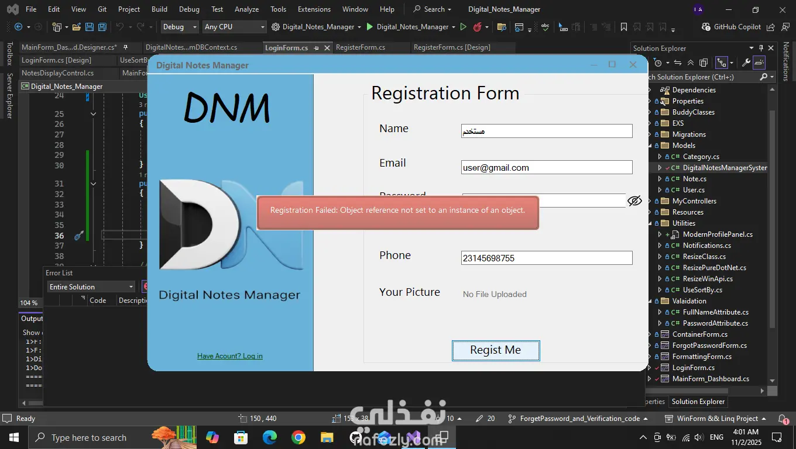
Task: Click the Windows taskbar search box
Action: coord(89,437)
